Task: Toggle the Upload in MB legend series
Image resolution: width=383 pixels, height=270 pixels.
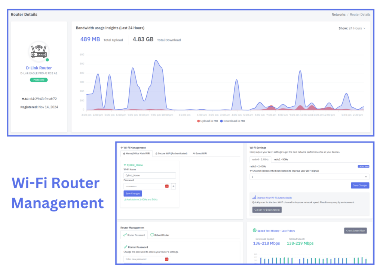Action: (208, 121)
